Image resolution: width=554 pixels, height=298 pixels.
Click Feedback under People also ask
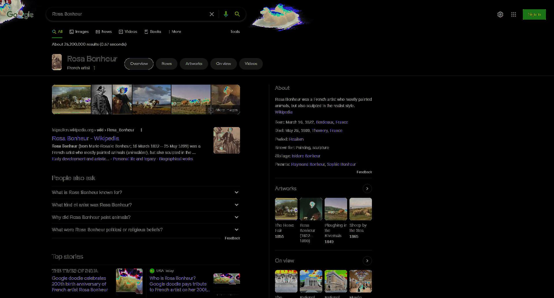(232, 238)
